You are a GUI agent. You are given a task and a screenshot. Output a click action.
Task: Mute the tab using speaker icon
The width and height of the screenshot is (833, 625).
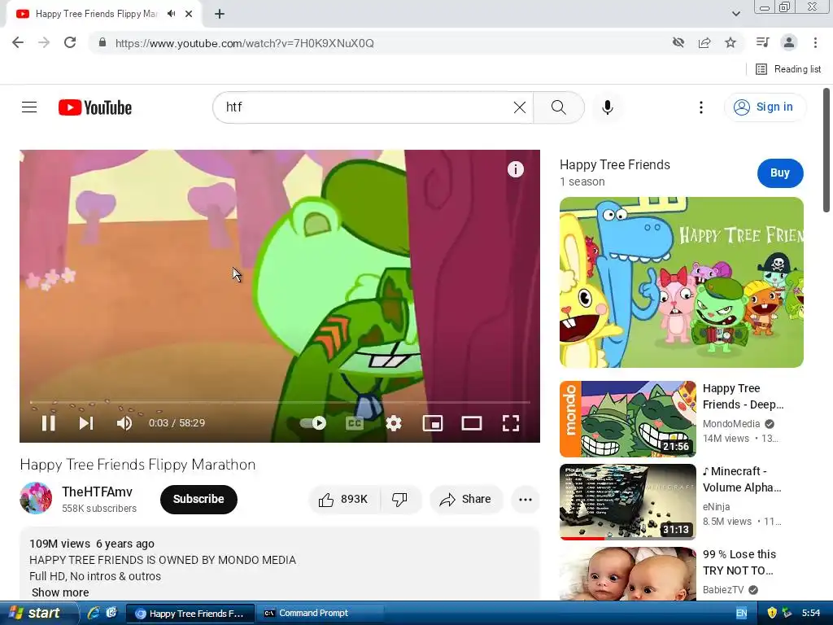pyautogui.click(x=171, y=14)
